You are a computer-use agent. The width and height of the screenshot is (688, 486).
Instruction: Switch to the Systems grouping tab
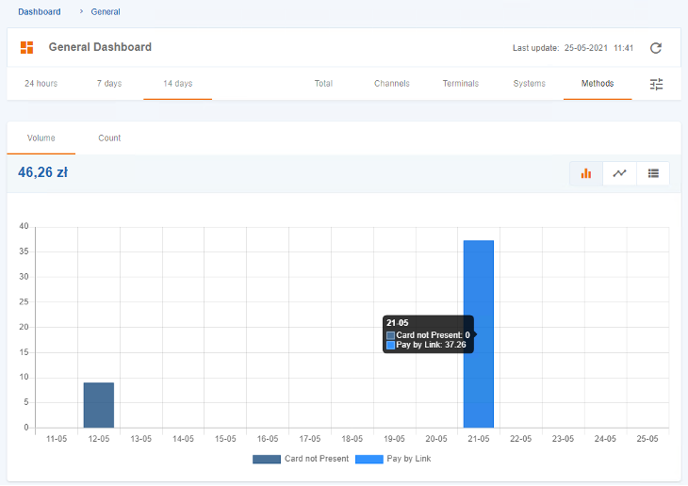pyautogui.click(x=529, y=84)
